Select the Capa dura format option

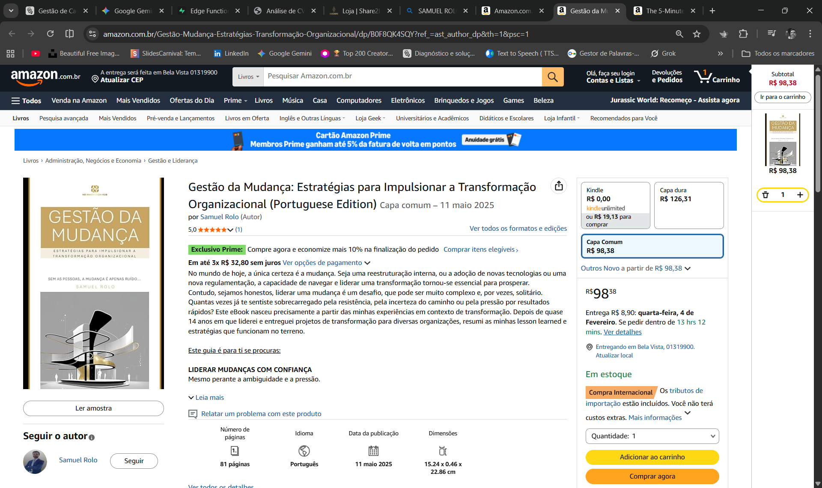(x=688, y=205)
